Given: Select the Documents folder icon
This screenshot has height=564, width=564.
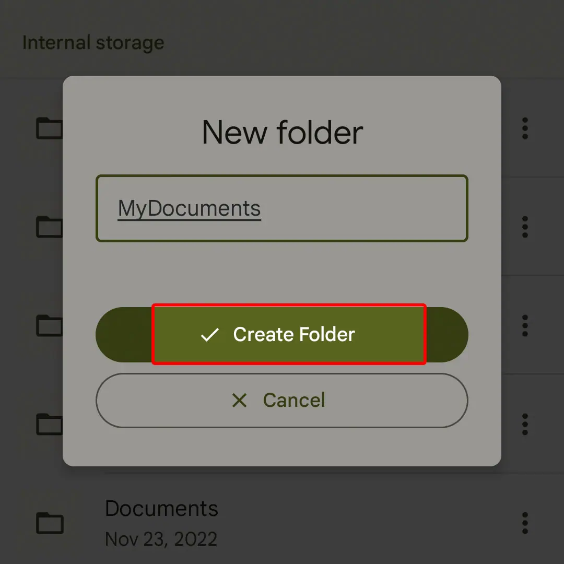Looking at the screenshot, I should [50, 523].
